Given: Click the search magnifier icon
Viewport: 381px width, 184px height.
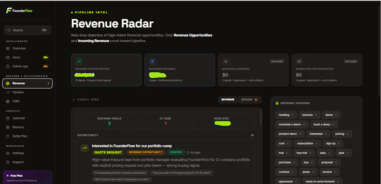Looking at the screenshot, I should coord(9,30).
